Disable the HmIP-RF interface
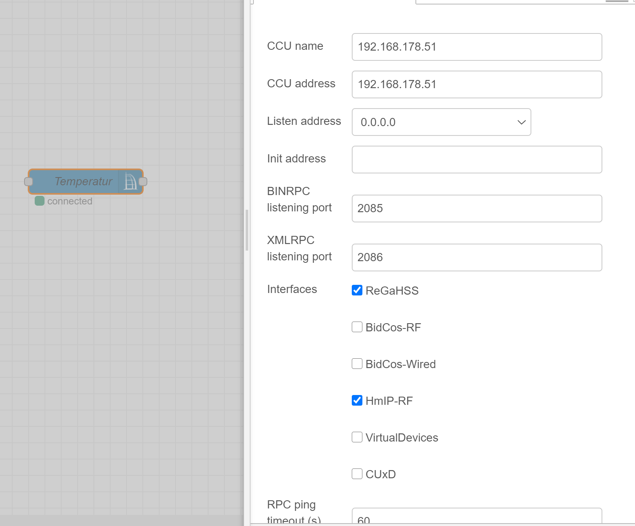Viewport: 635px width, 526px height. click(357, 400)
